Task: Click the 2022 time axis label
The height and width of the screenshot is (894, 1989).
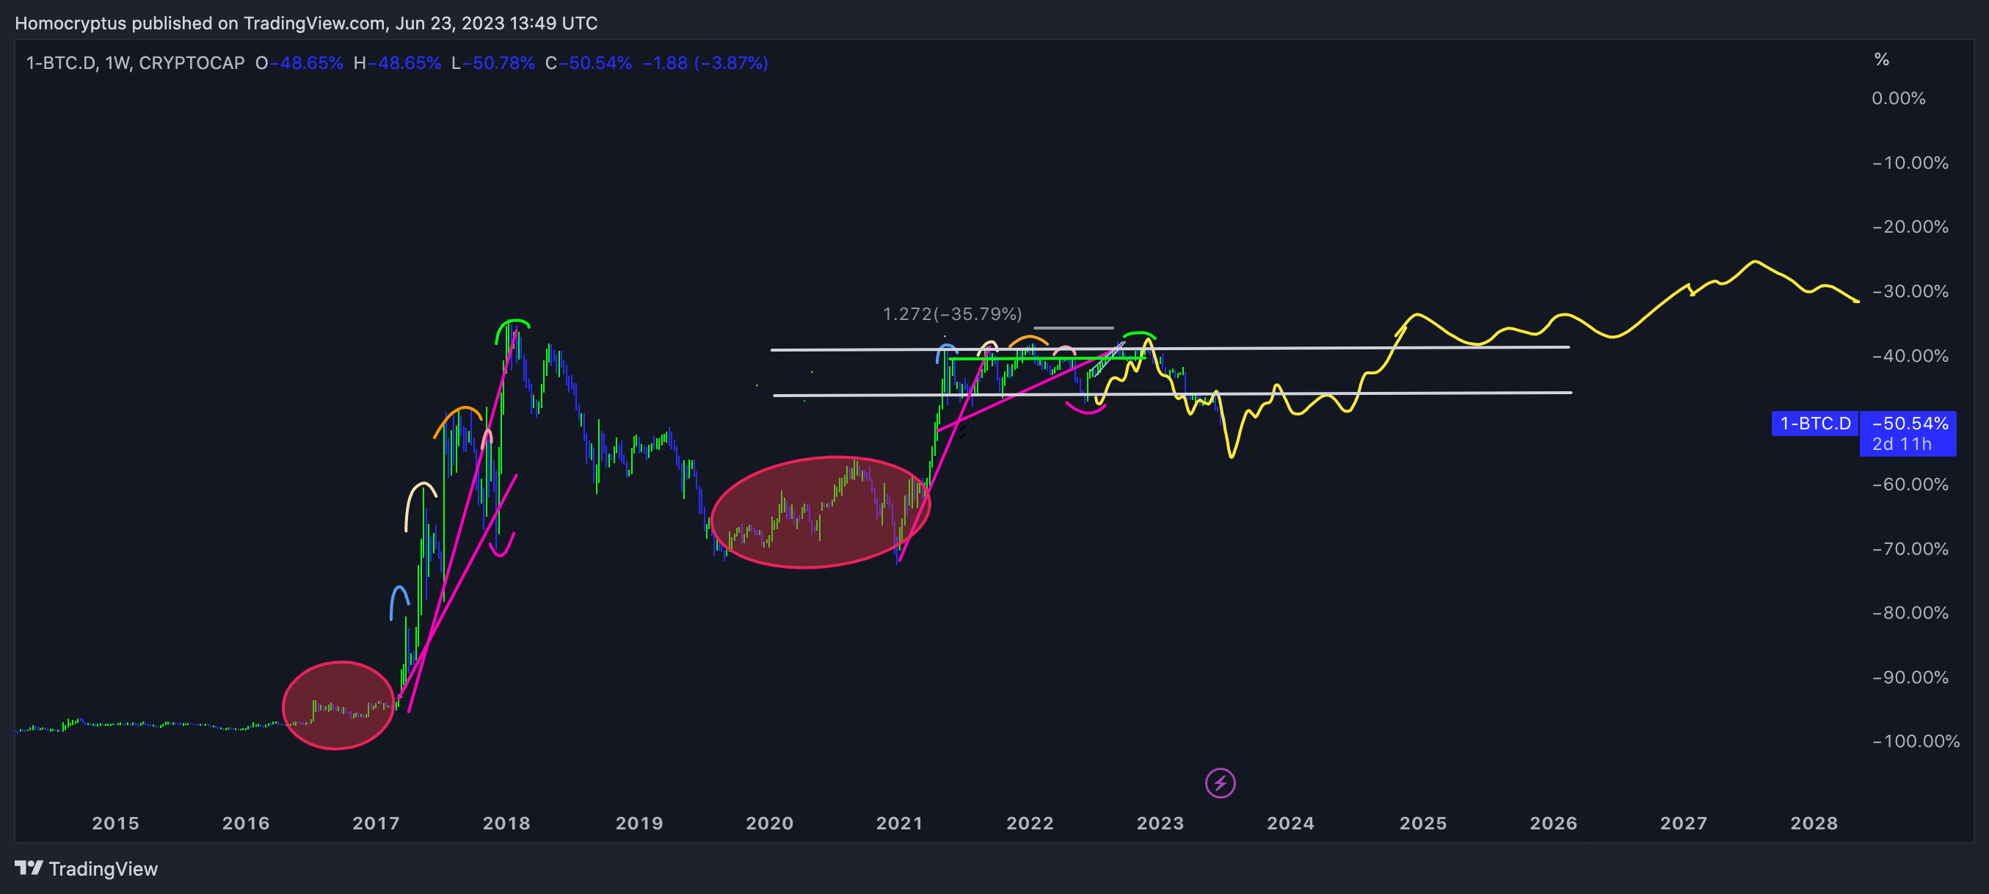Action: 1030,823
